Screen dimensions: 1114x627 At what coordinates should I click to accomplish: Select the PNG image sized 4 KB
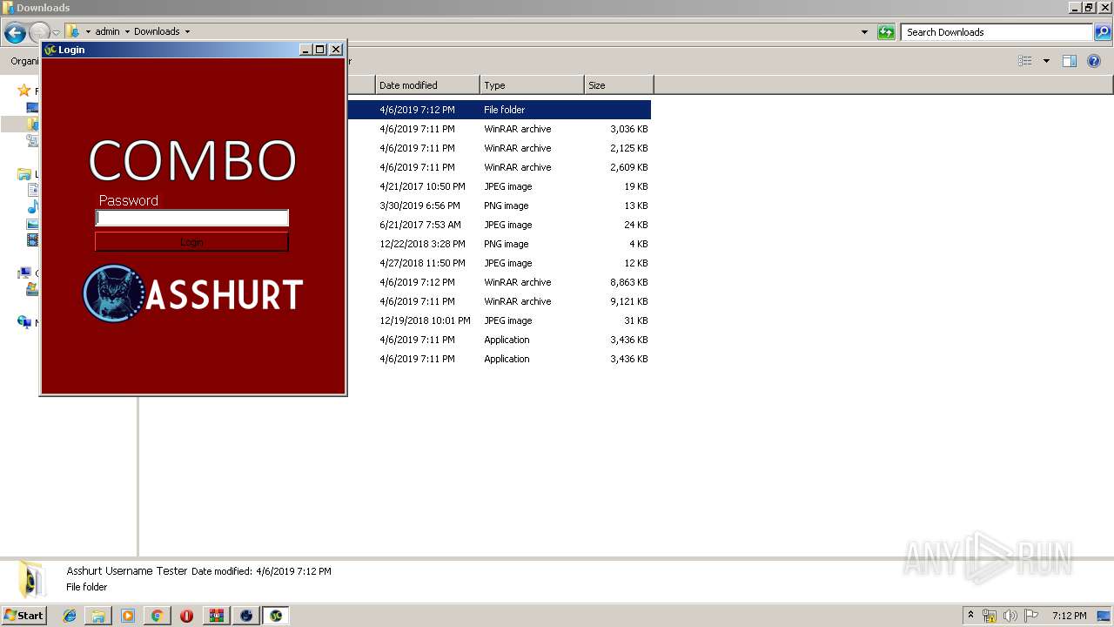[499, 244]
